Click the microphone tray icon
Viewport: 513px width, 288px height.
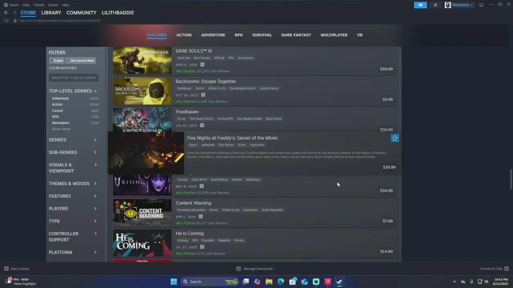[471, 282]
